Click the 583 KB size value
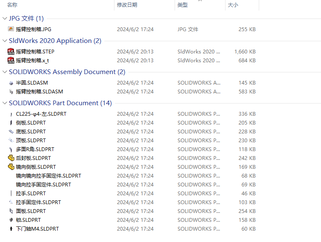The width and height of the screenshot is (321, 242). tap(247, 91)
